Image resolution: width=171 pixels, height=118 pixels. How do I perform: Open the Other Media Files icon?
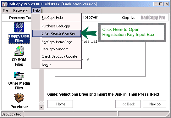coord(19,76)
